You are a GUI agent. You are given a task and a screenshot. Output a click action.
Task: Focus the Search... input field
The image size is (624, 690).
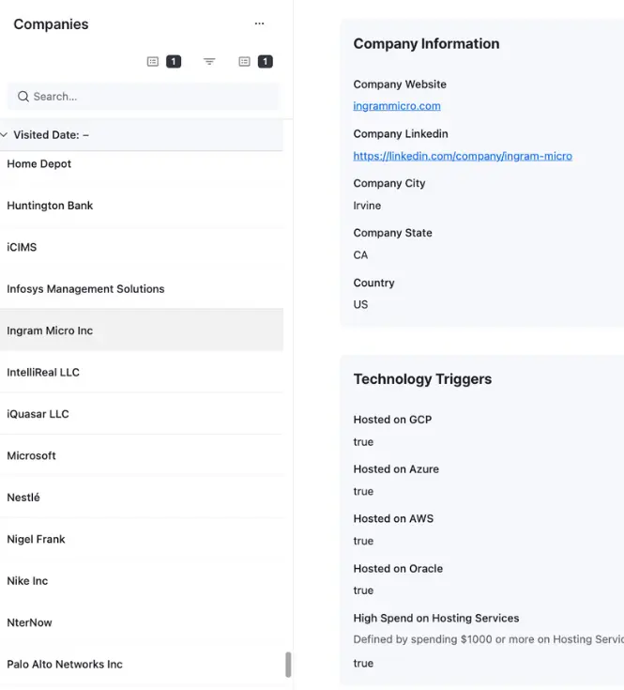[143, 97]
